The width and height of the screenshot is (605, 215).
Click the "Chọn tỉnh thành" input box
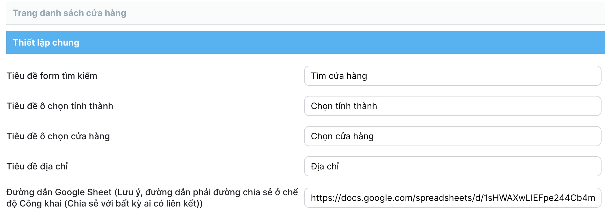point(452,106)
